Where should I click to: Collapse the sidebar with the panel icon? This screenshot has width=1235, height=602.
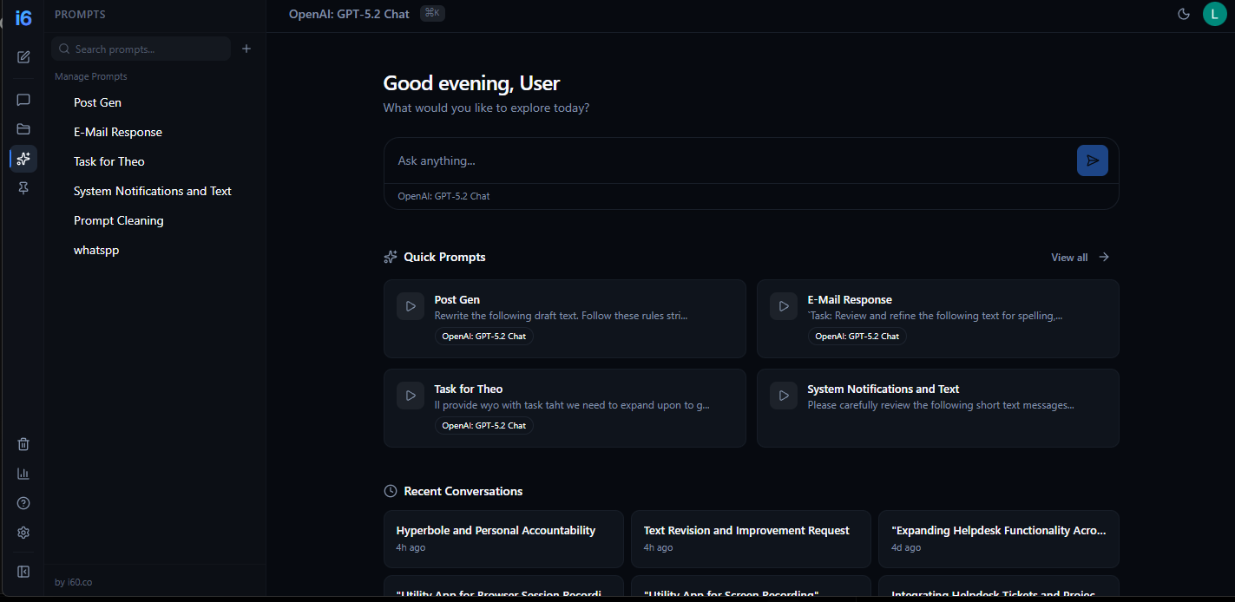coord(23,571)
